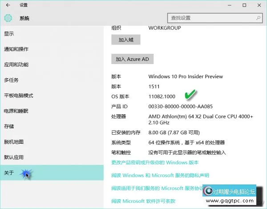Open 应用和功能 settings

tap(16, 64)
